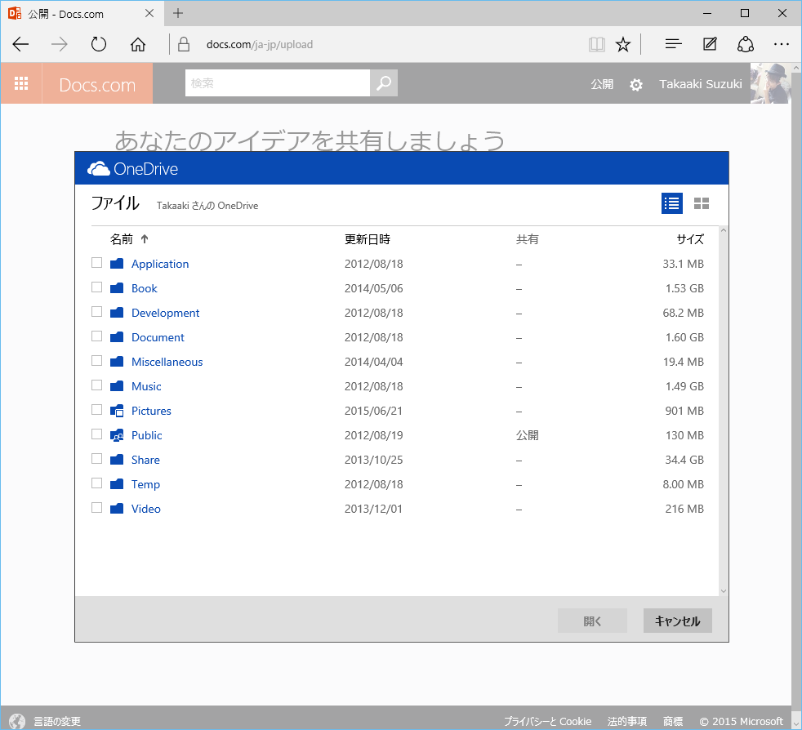Open the Edge share icon
Image resolution: width=802 pixels, height=730 pixels.
point(745,45)
